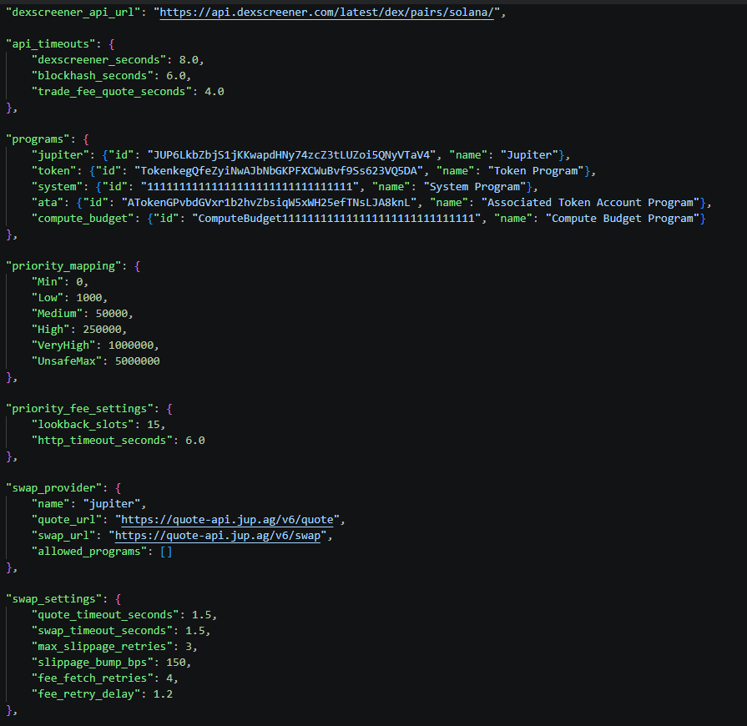Click the "dexscreener_api_url" key
The width and height of the screenshot is (747, 726).
click(73, 13)
